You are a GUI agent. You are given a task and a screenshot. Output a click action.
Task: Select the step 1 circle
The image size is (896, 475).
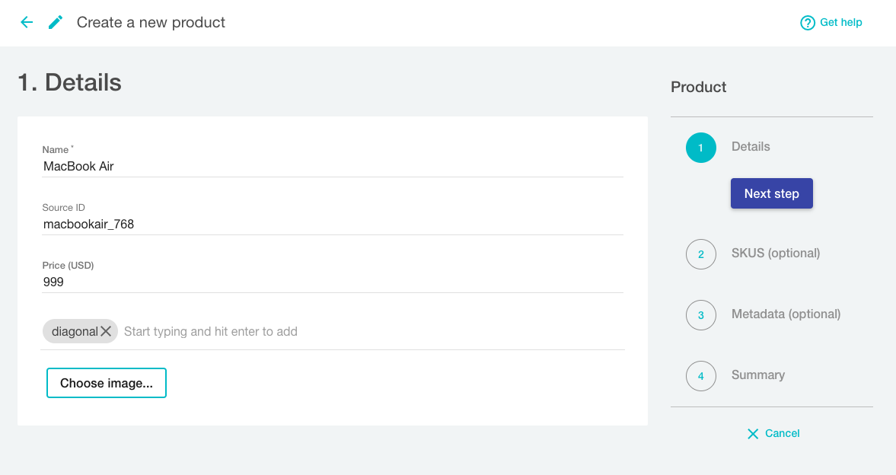[x=700, y=148]
